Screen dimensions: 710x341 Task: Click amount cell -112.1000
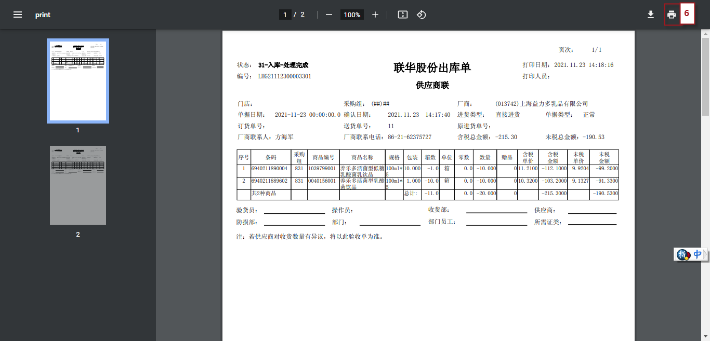pos(553,171)
